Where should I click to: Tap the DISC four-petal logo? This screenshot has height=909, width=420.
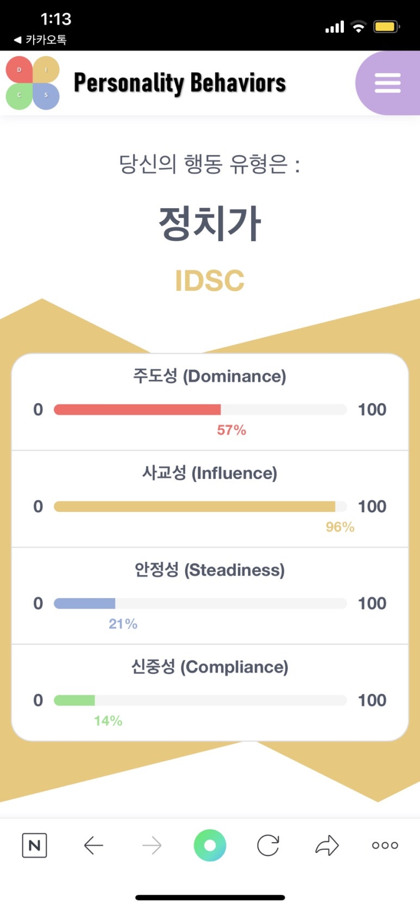point(33,83)
